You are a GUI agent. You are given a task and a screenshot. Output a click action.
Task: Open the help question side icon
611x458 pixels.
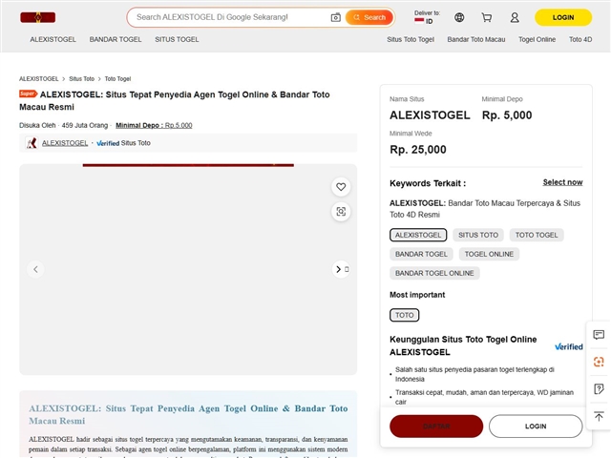click(x=599, y=388)
